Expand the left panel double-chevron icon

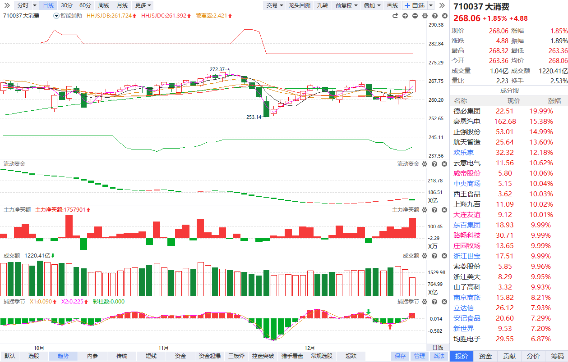tap(7, 5)
